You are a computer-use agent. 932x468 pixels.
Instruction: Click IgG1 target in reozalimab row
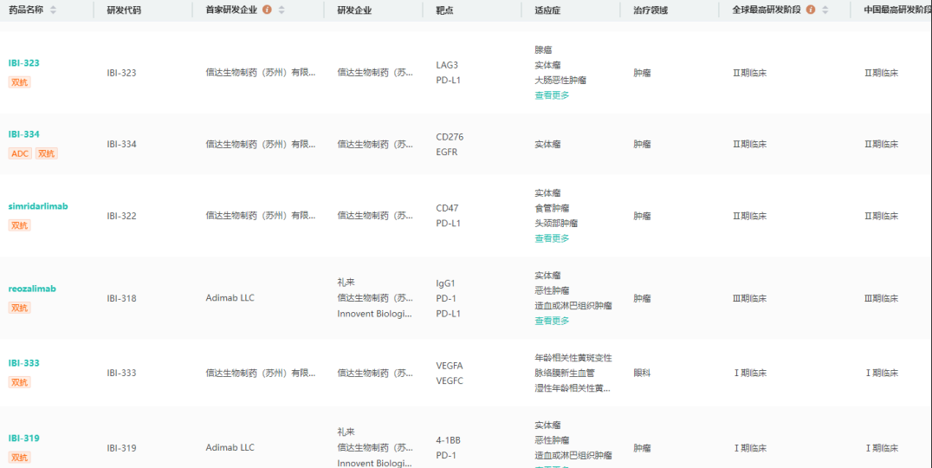pyautogui.click(x=446, y=283)
